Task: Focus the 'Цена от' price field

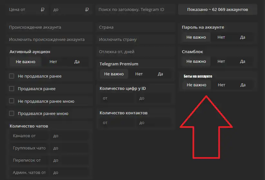Action: 27,9
